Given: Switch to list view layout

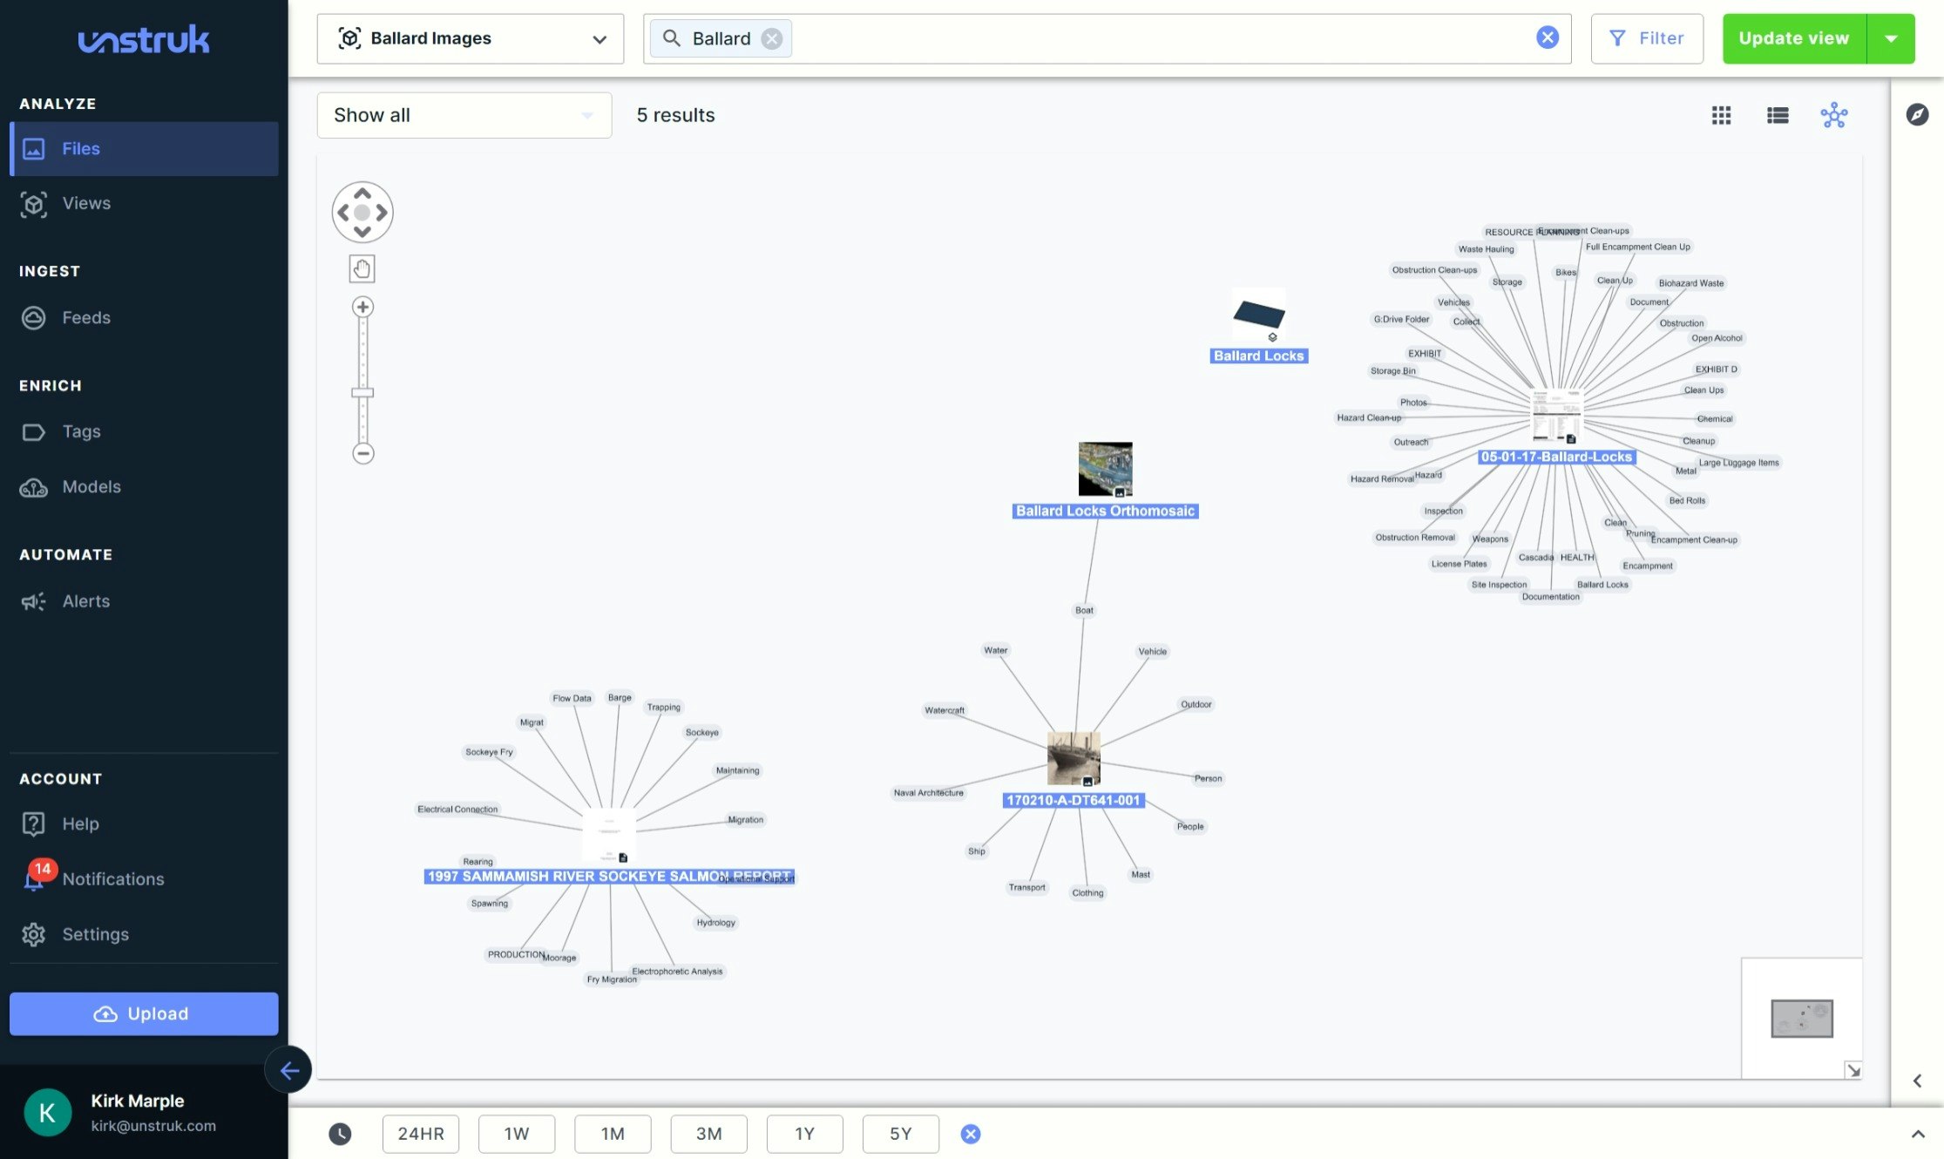Looking at the screenshot, I should pos(1778,115).
